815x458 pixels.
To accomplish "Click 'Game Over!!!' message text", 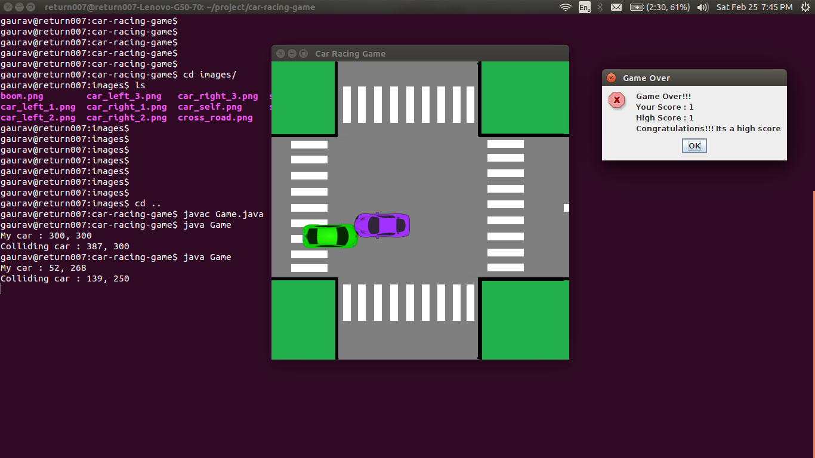I will 663,97.
